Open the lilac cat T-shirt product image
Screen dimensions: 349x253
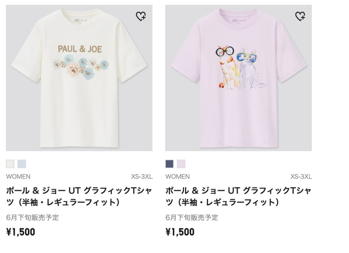238,78
